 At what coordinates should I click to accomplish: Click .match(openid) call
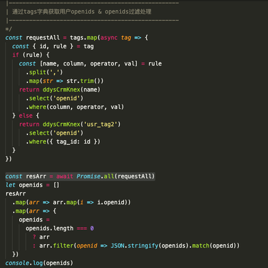(212, 246)
